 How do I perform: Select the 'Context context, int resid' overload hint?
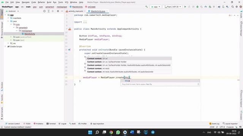point(129,68)
